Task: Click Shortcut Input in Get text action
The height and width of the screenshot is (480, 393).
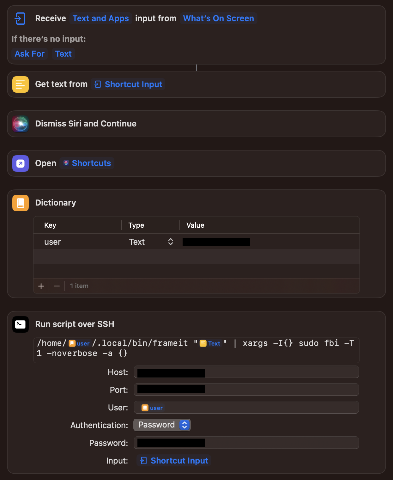Action: 128,84
